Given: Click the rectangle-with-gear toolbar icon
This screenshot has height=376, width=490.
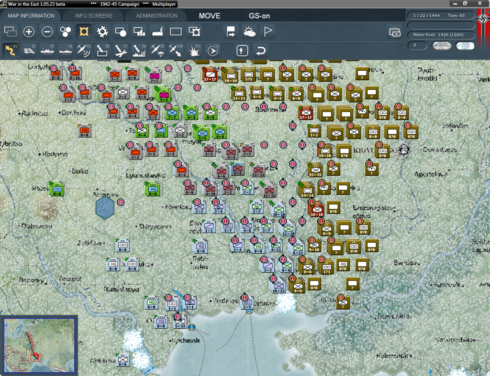Looking at the screenshot, I should click(194, 32).
